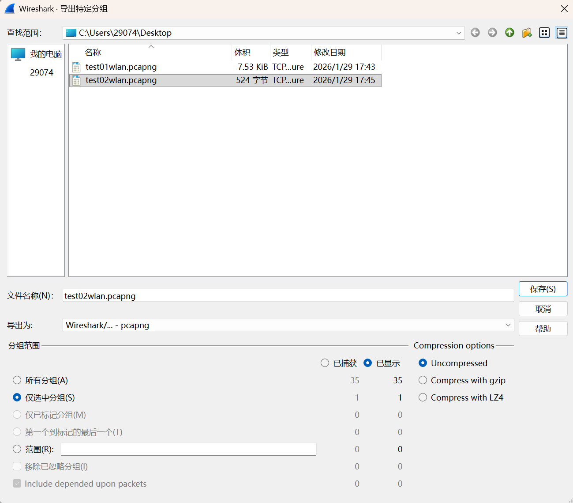Click the date 2026/1/29 17:45
Viewport: 573px width, 503px height.
tap(344, 80)
